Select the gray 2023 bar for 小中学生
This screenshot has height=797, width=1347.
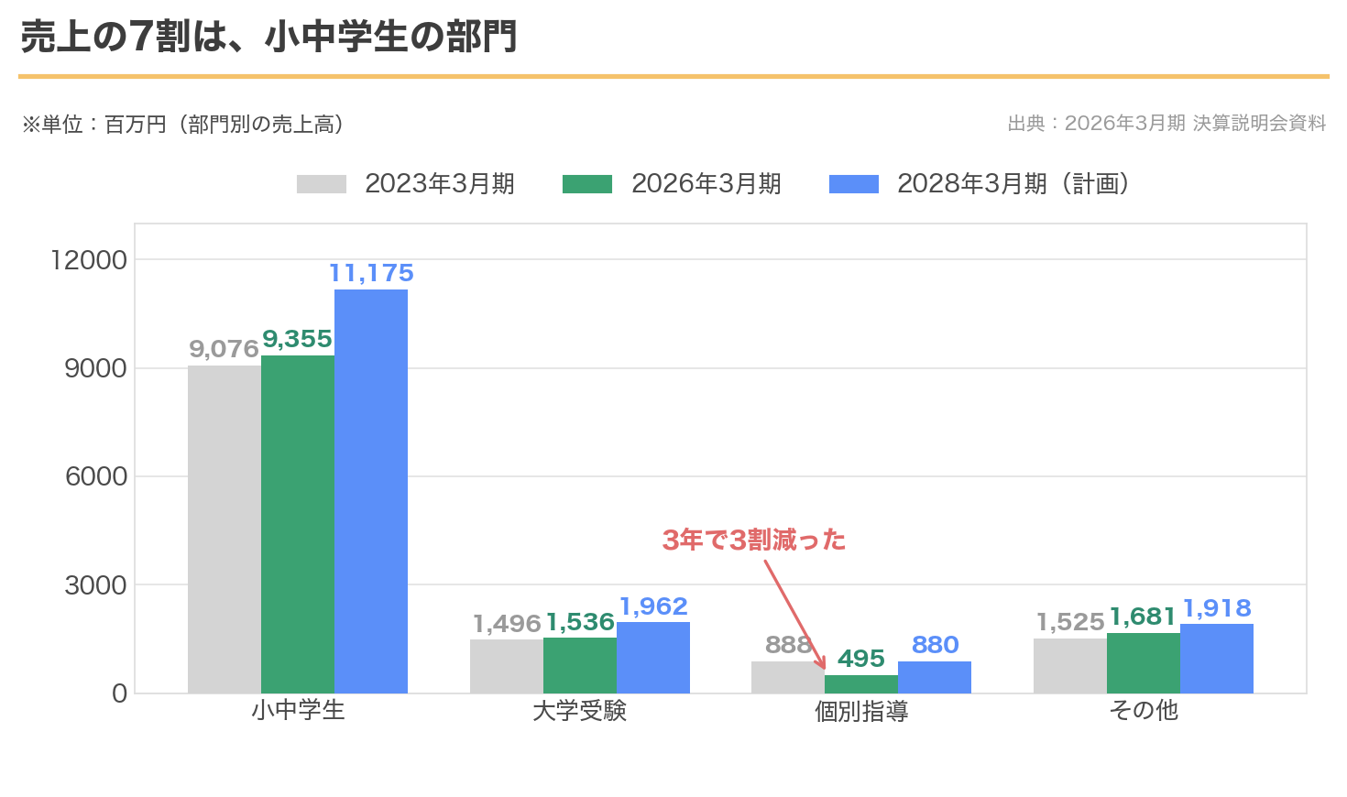(x=224, y=530)
